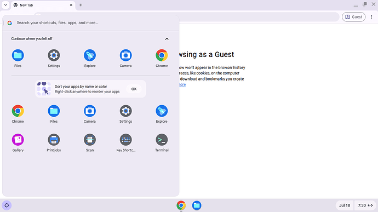The height and width of the screenshot is (212, 378).
Task: Open the Chrome three-dot menu
Action: click(371, 17)
